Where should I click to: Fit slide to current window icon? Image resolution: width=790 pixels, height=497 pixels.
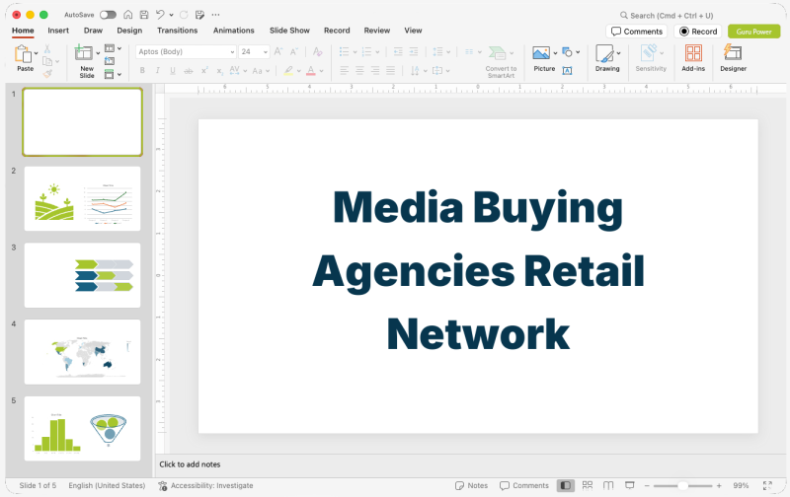pyautogui.click(x=767, y=485)
